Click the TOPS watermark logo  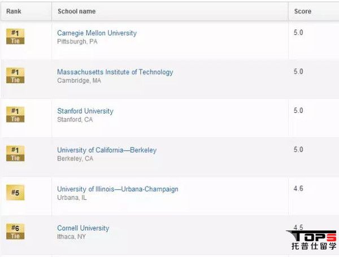312,240
